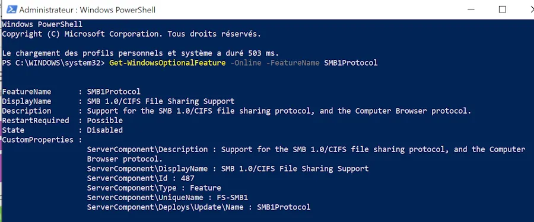Open the PowerShell icon system menu
Image resolution: width=534 pixels, height=222 pixels.
coord(12,9)
